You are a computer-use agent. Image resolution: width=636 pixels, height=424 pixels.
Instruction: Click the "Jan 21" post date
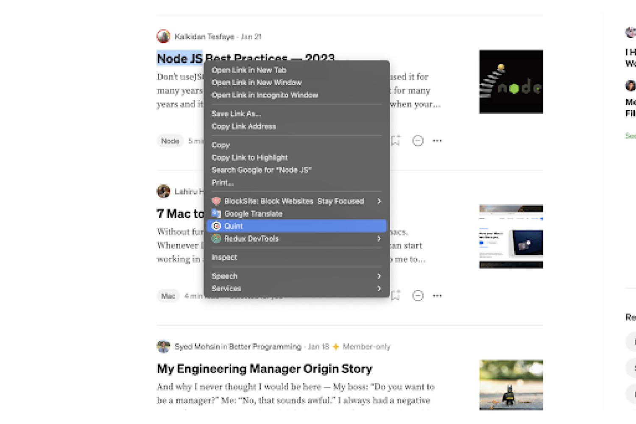click(x=251, y=36)
